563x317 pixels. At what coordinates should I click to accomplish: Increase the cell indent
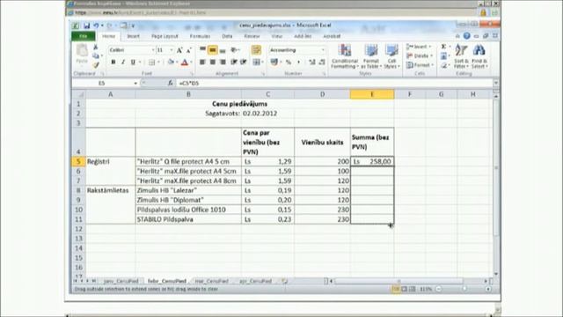coord(244,63)
